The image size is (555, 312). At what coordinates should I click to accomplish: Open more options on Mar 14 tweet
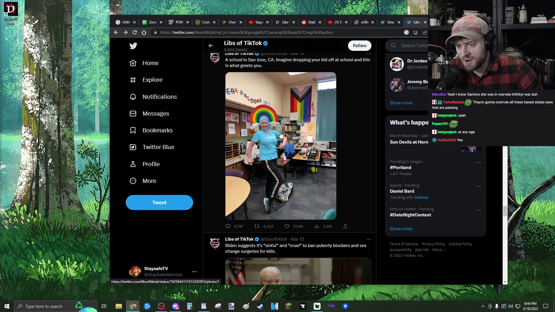368,53
